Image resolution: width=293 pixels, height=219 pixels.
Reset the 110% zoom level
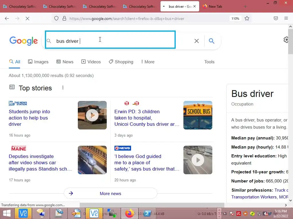tap(235, 19)
